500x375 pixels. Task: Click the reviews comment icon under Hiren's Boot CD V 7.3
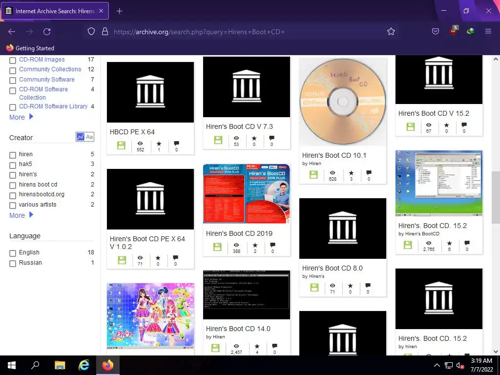[271, 138]
